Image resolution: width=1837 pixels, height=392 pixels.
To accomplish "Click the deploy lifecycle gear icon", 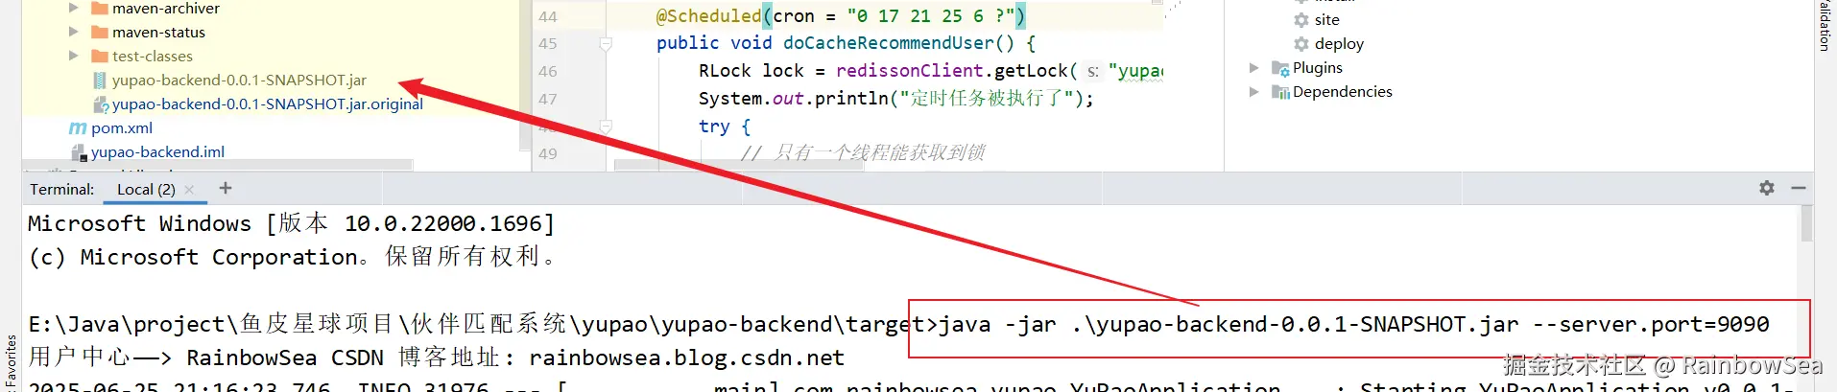I will click(1301, 43).
